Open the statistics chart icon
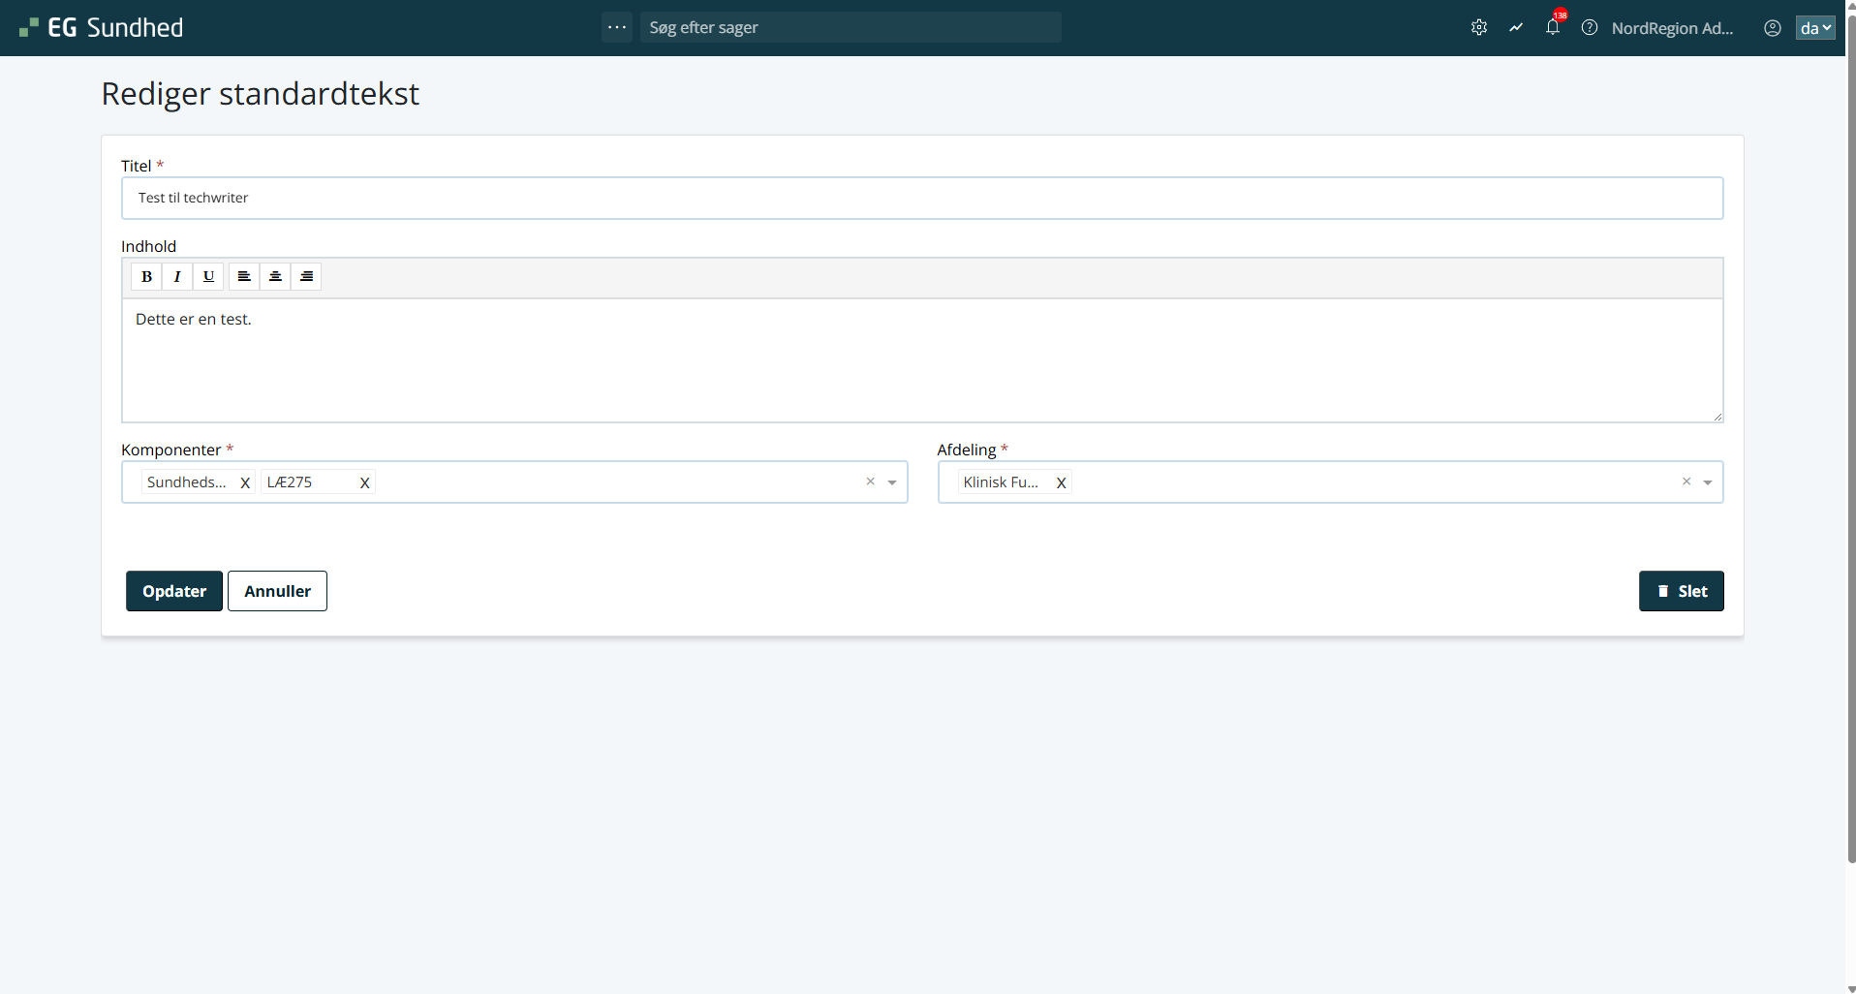The height and width of the screenshot is (994, 1856). [x=1515, y=28]
